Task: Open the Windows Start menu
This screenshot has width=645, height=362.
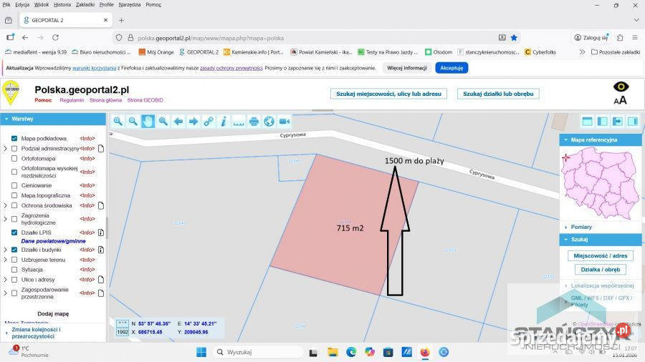Action: (201, 352)
